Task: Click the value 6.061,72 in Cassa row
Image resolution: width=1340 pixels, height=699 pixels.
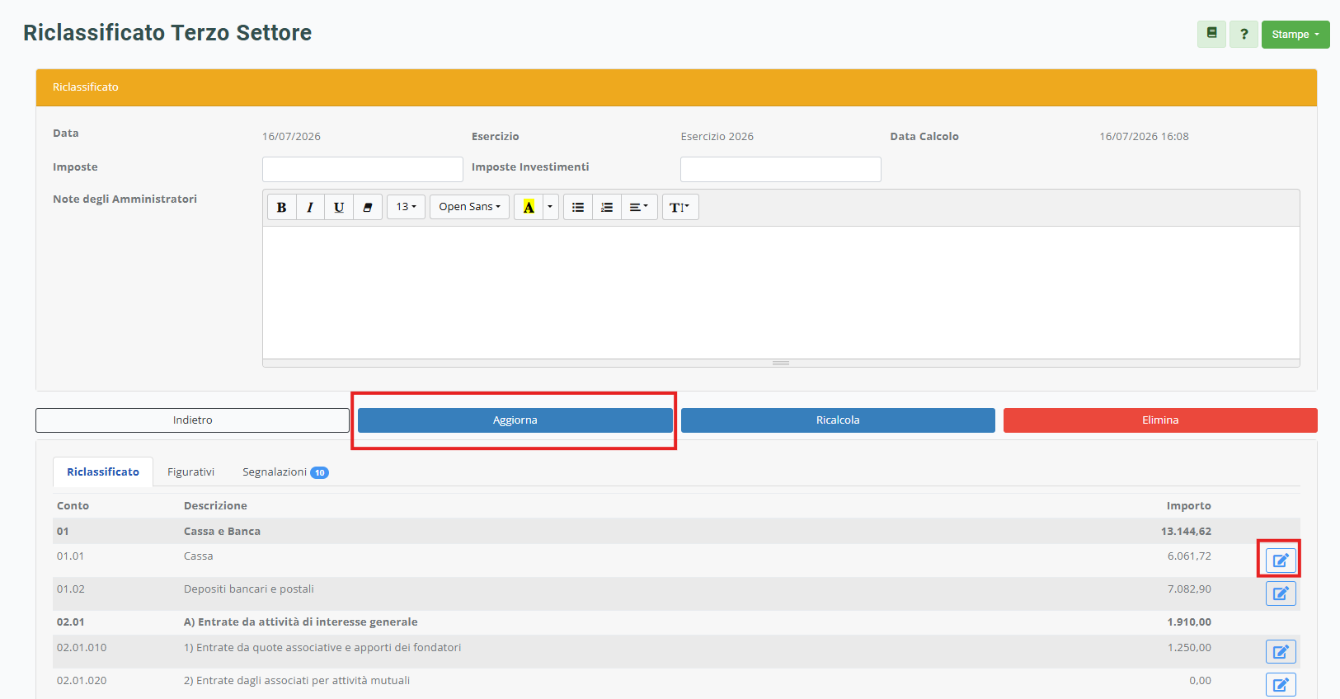Action: (1189, 556)
